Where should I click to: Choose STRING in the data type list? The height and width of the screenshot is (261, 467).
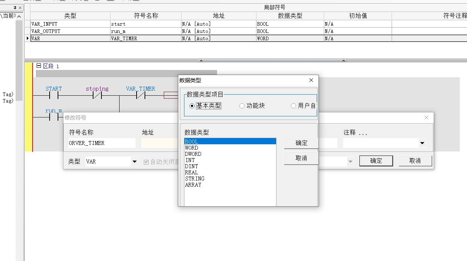click(x=195, y=179)
